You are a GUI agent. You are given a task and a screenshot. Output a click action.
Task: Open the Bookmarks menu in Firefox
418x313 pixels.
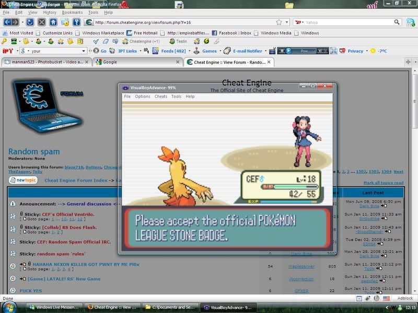click(72, 12)
